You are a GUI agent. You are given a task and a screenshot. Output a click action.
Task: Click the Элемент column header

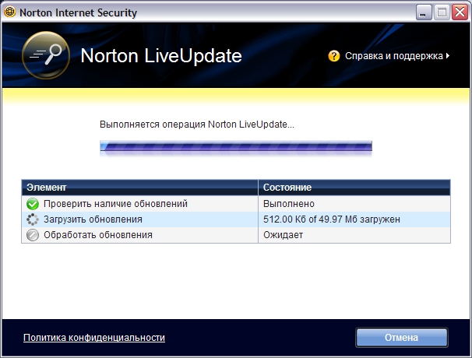point(139,188)
